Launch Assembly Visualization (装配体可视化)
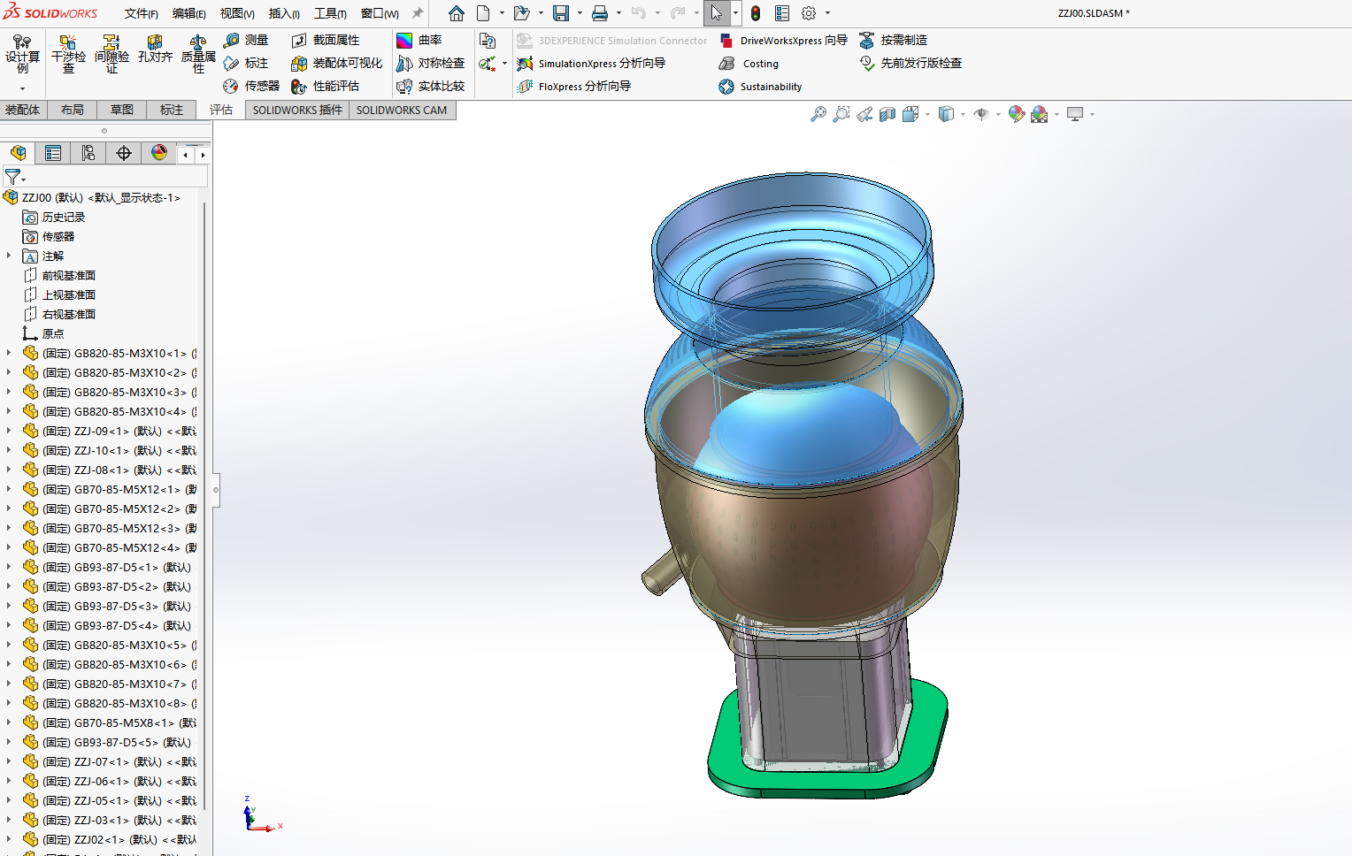 [337, 64]
